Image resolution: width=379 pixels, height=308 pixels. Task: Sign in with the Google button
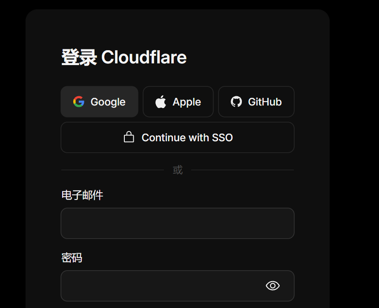coord(99,102)
